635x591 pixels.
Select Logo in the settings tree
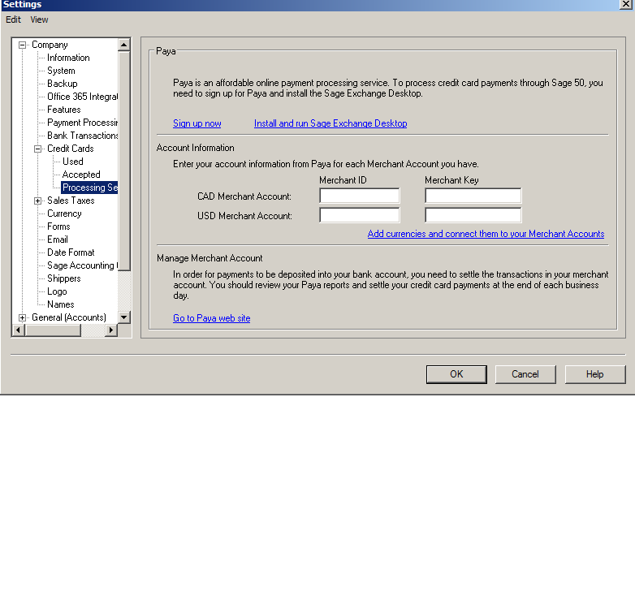click(57, 291)
